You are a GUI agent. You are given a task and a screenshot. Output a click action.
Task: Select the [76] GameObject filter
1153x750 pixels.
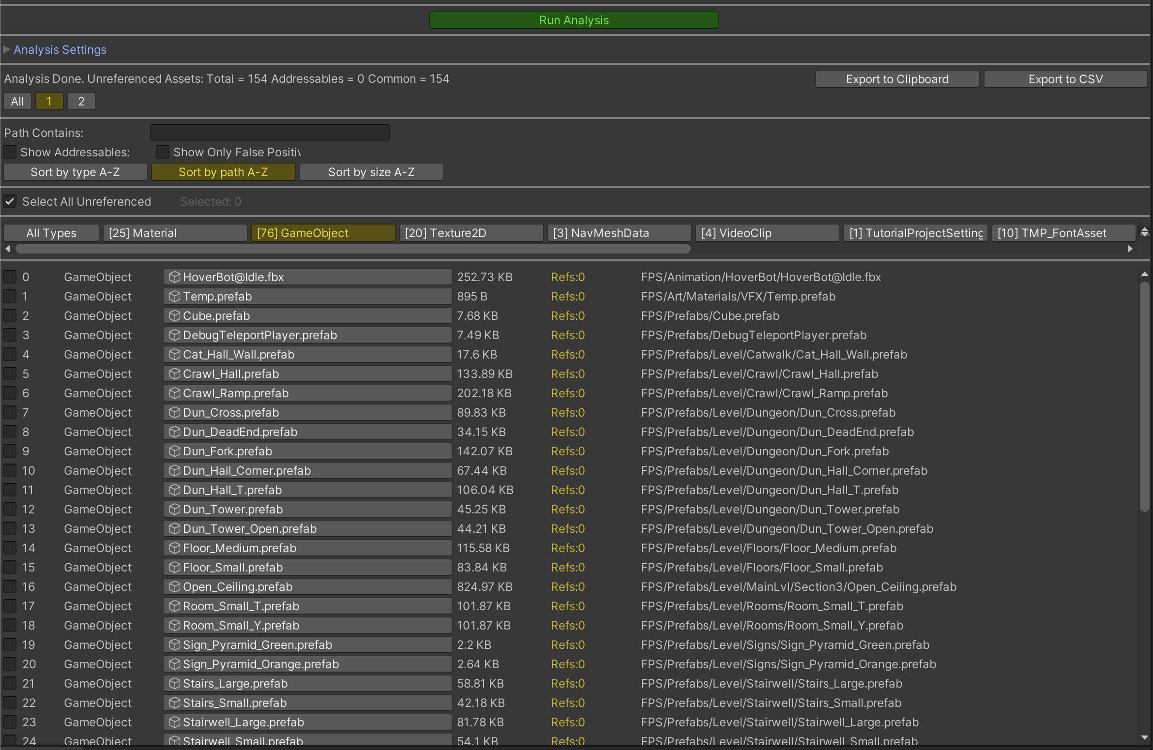(x=323, y=233)
